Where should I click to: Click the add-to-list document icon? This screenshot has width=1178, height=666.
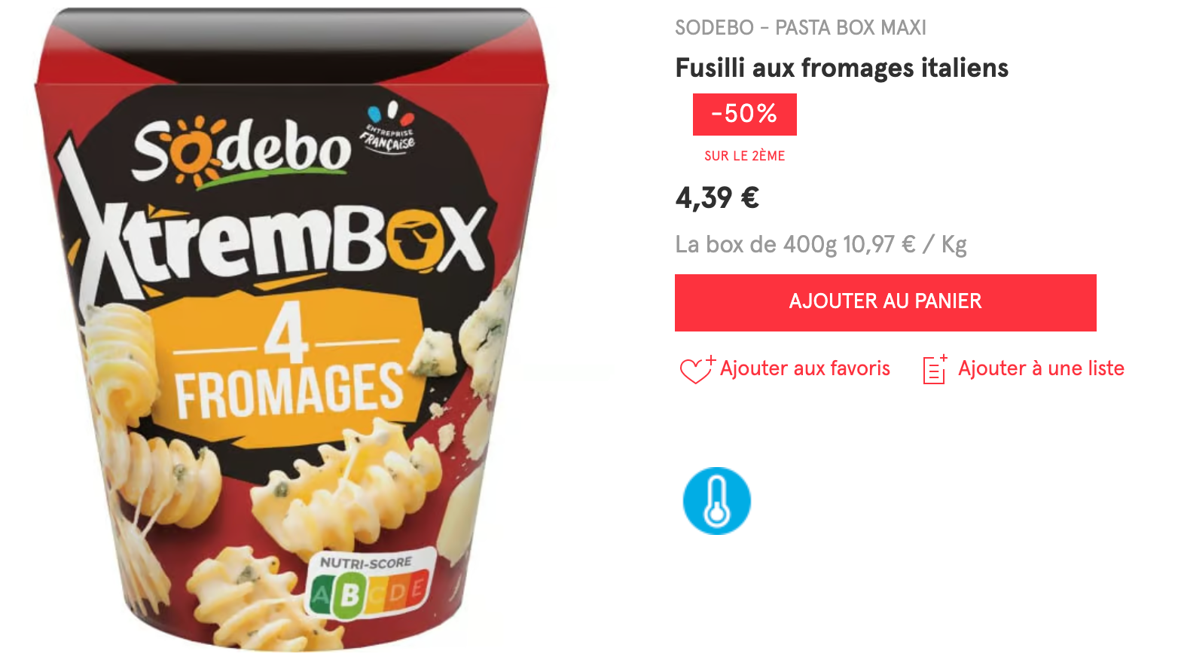click(x=935, y=369)
